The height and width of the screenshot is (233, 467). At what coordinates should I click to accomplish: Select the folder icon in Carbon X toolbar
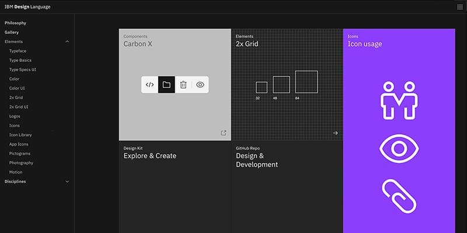coord(166,84)
